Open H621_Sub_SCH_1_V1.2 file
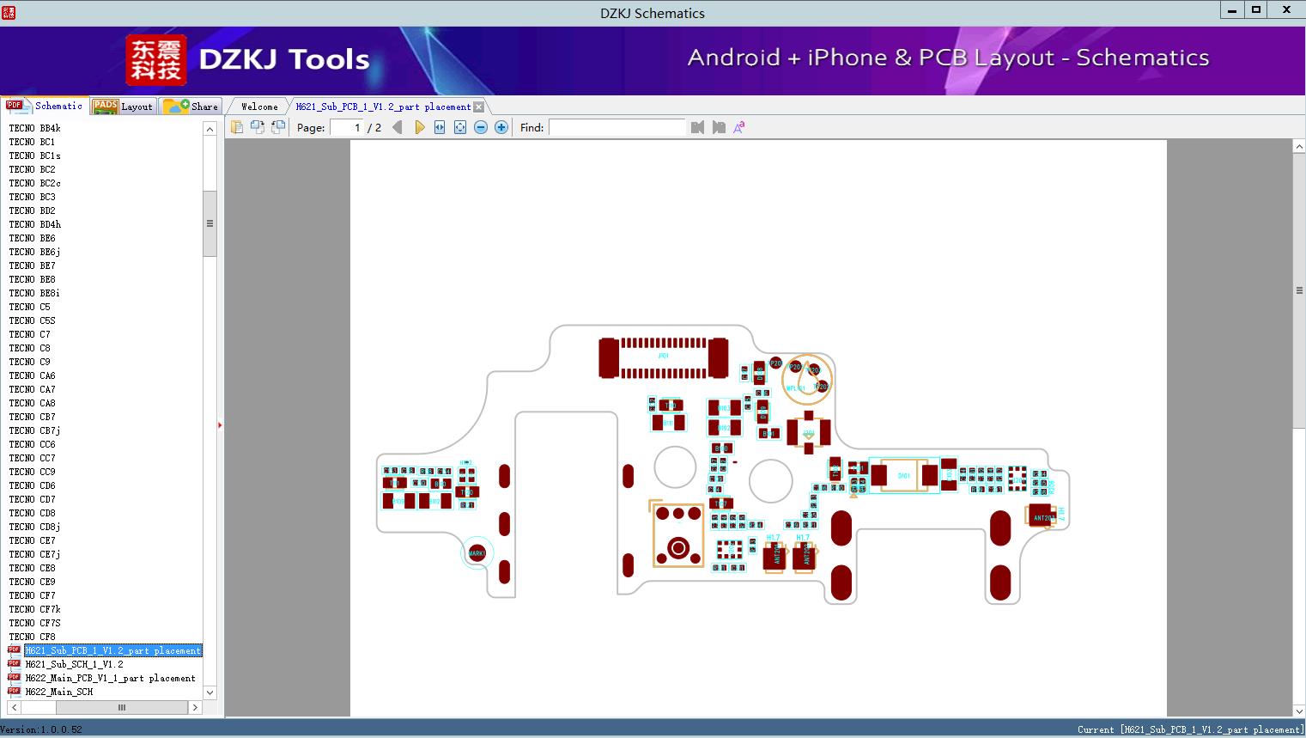Screen dimensions: 1306x738 [x=74, y=664]
